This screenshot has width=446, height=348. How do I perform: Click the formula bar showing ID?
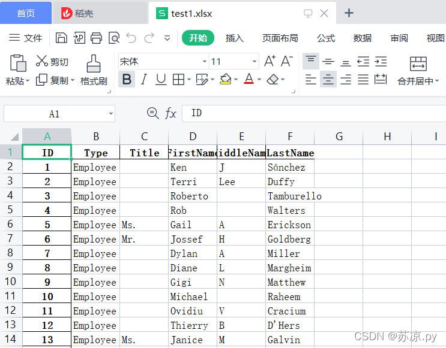(x=314, y=113)
